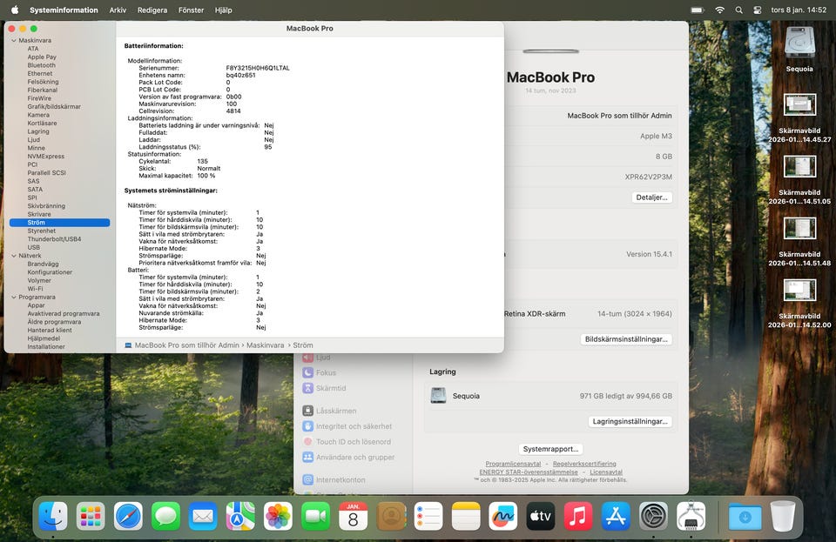Open System Settings gear icon in dock
This screenshot has height=542, width=836.
coord(653,516)
